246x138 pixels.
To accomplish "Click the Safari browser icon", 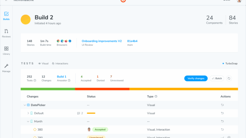I will pyautogui.click(x=70, y=41).
